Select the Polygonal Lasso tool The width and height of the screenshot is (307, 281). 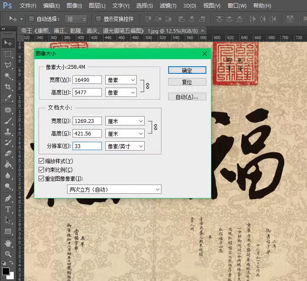(x=8, y=65)
